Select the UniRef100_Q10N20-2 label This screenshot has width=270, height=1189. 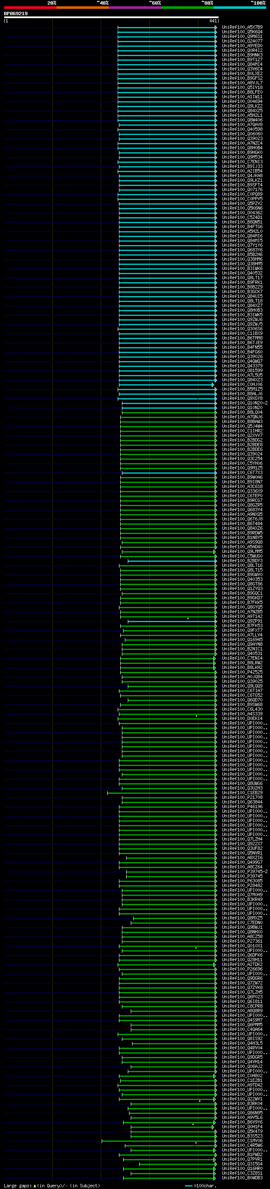point(245,403)
